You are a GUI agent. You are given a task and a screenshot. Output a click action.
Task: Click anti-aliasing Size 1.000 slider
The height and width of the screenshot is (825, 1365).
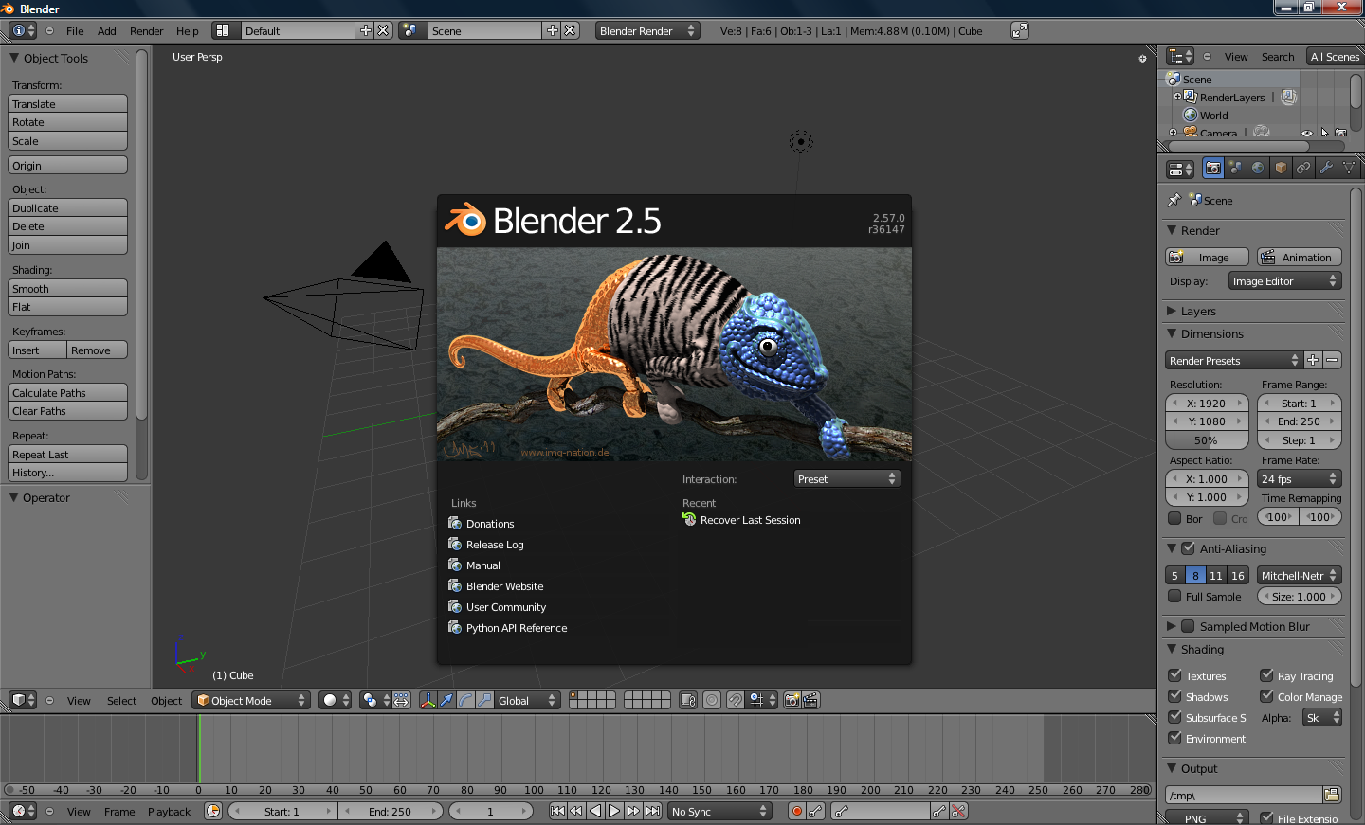[1299, 597]
